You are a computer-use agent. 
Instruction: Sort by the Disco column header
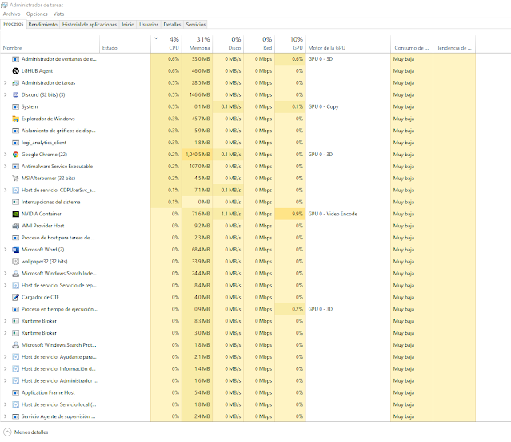[x=228, y=44]
